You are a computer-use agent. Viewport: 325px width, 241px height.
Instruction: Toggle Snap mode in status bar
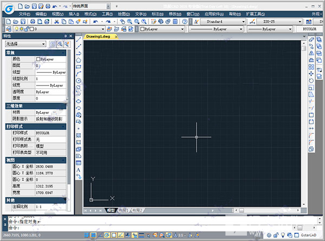87,235
